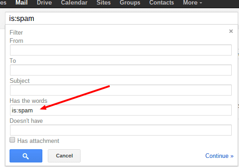Screen dimensions: 239x167
Task: Focus the From input field
Action: tap(121, 50)
